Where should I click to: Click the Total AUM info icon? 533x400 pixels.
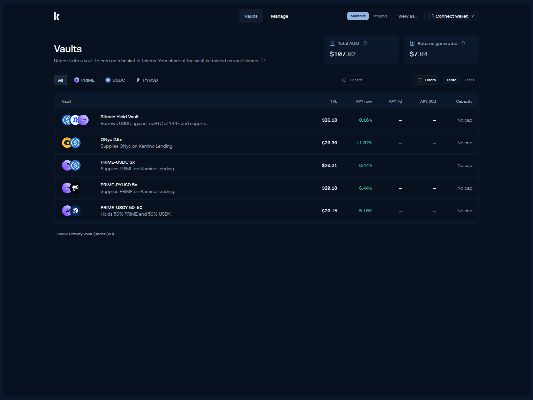point(365,43)
